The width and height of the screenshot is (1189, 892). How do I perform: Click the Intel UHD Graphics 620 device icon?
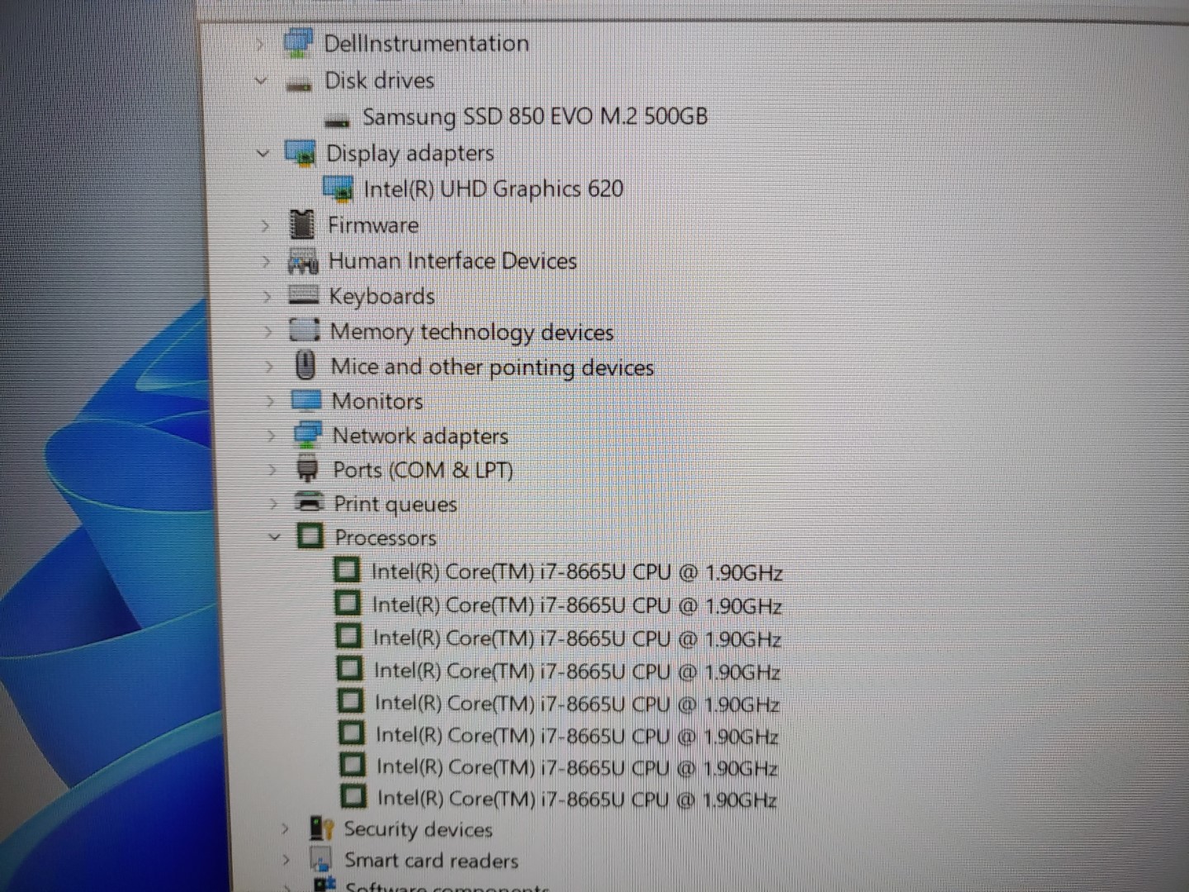[338, 189]
